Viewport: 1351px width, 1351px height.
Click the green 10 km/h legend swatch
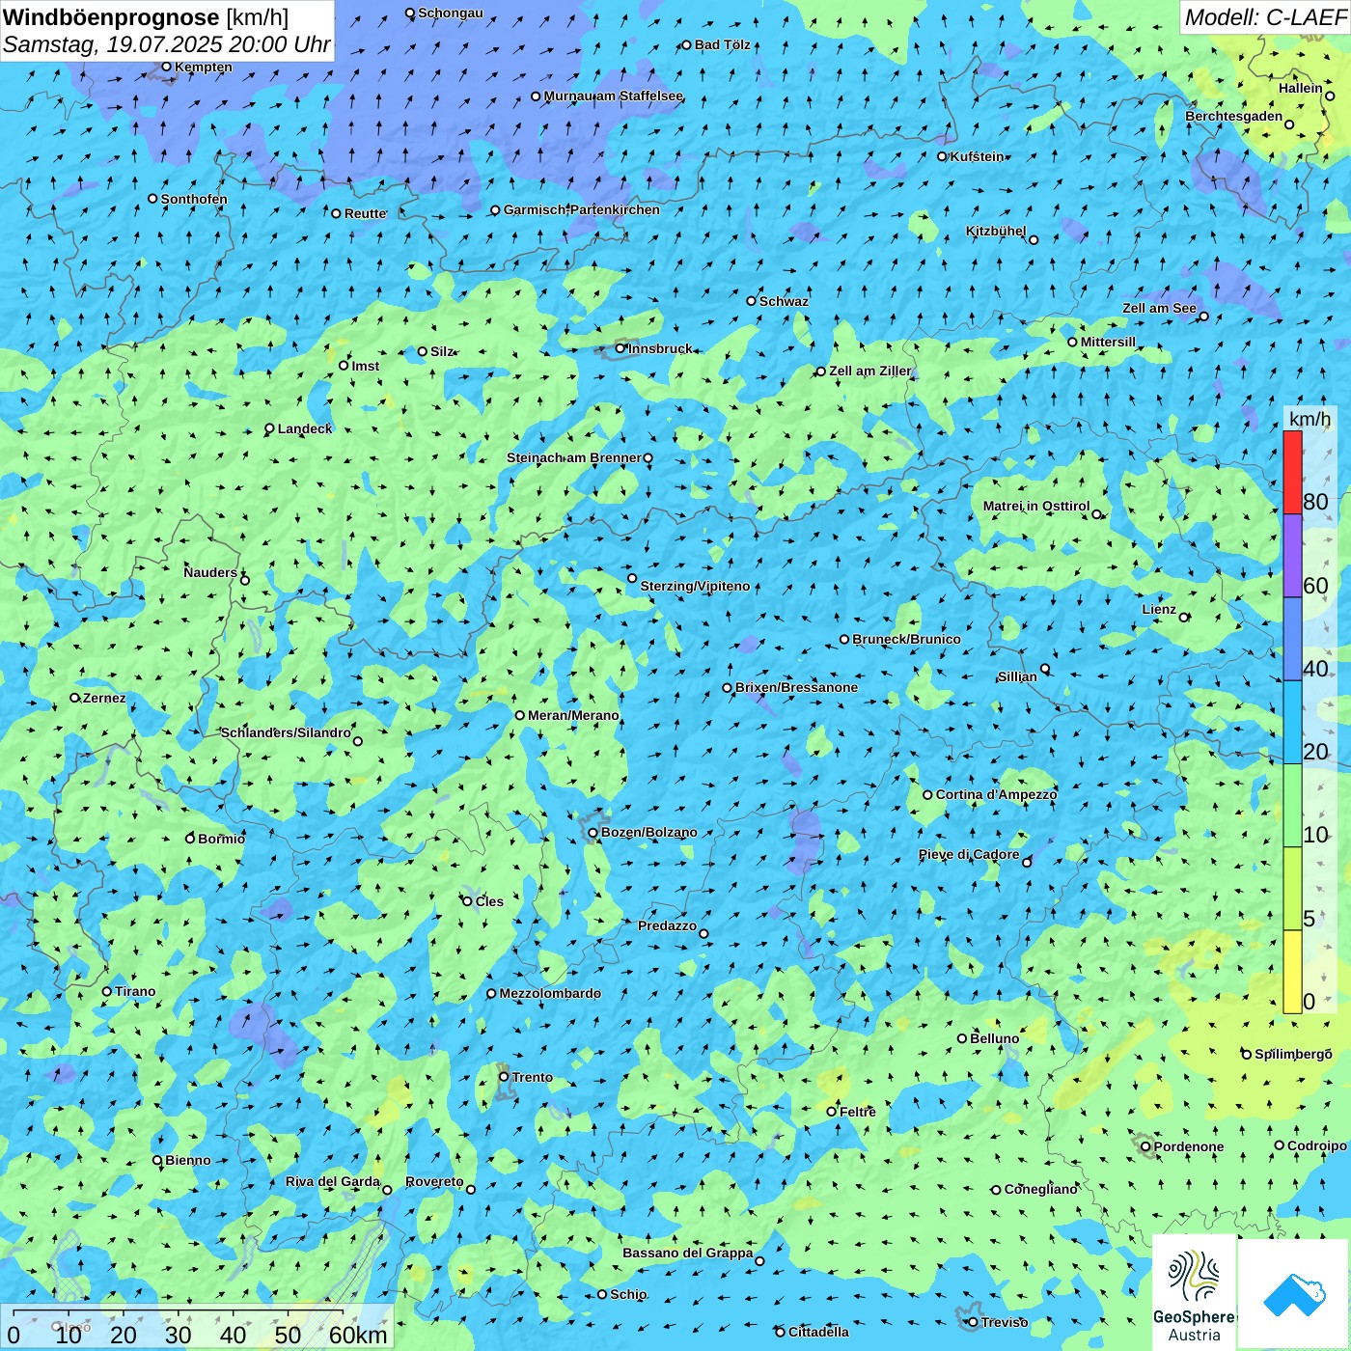[1292, 806]
